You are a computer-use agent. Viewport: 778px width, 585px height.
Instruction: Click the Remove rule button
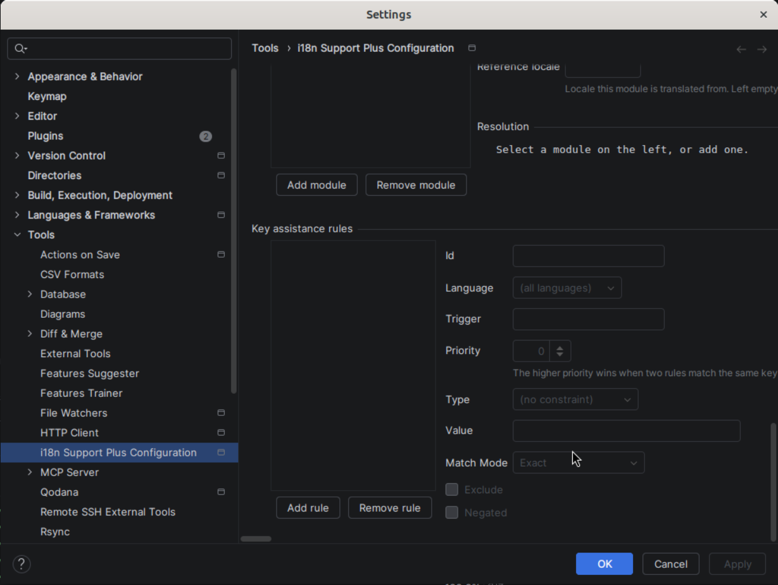pyautogui.click(x=390, y=508)
